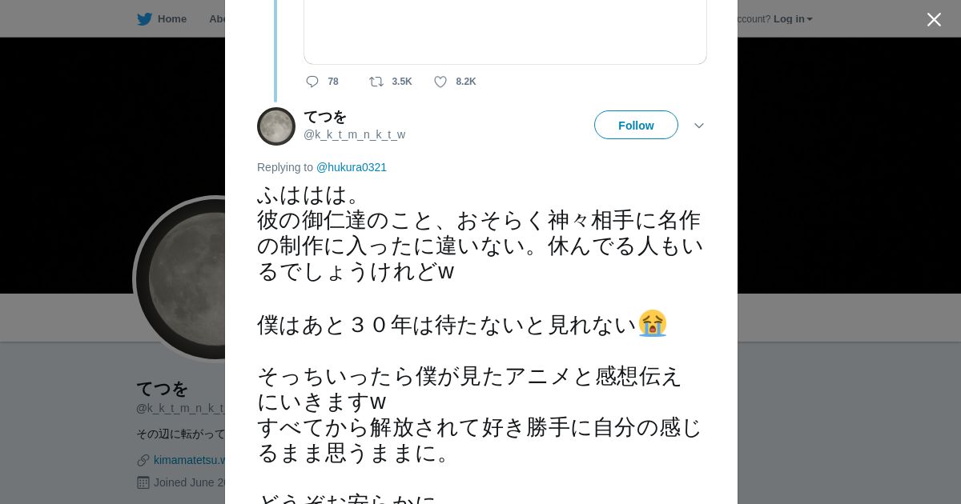Open the Log in dropdown

[x=793, y=18]
